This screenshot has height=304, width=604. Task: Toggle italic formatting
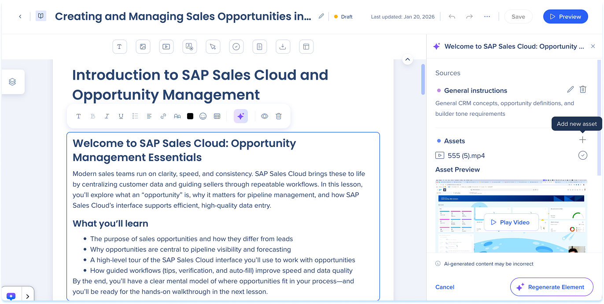(107, 116)
